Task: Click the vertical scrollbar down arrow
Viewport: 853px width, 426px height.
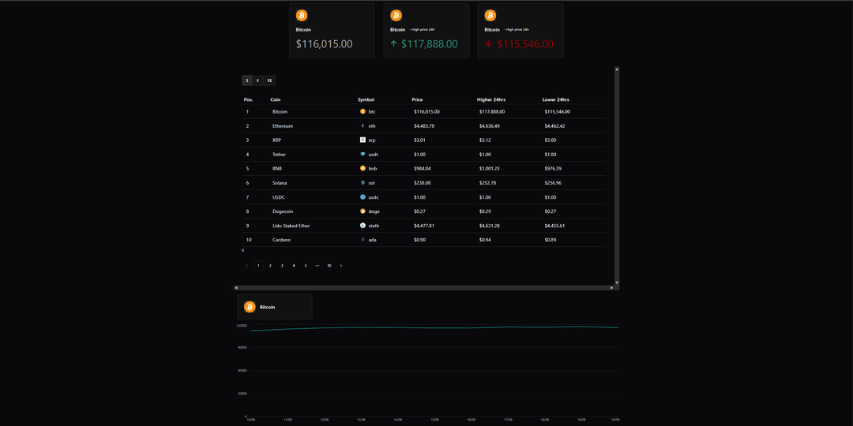Action: (x=617, y=282)
